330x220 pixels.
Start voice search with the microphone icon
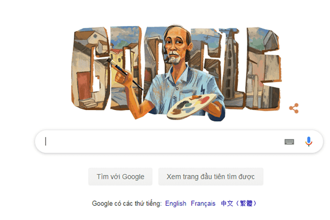[309, 141]
